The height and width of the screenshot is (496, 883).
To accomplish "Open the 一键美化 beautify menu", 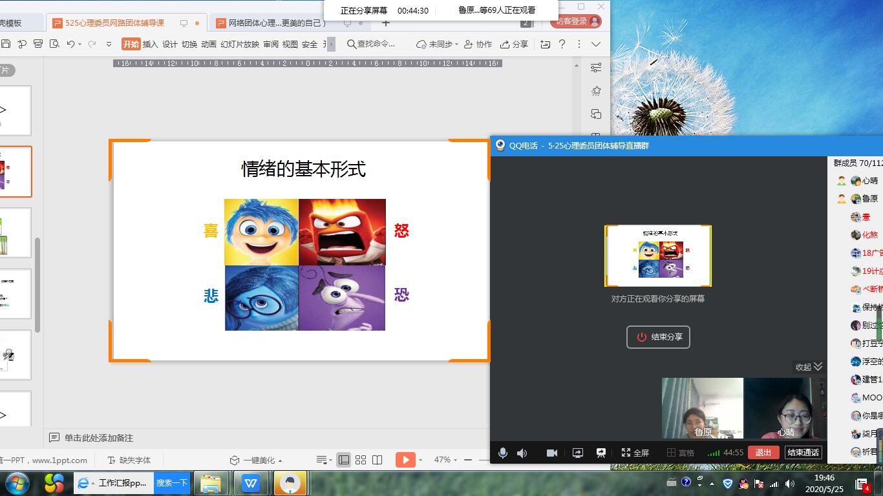I will coord(256,460).
